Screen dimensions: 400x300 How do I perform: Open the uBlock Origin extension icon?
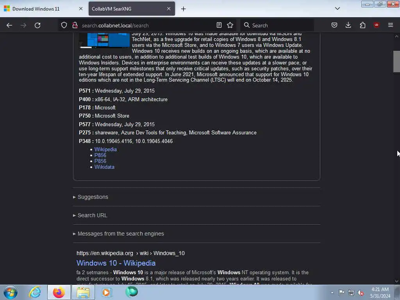tap(376, 25)
